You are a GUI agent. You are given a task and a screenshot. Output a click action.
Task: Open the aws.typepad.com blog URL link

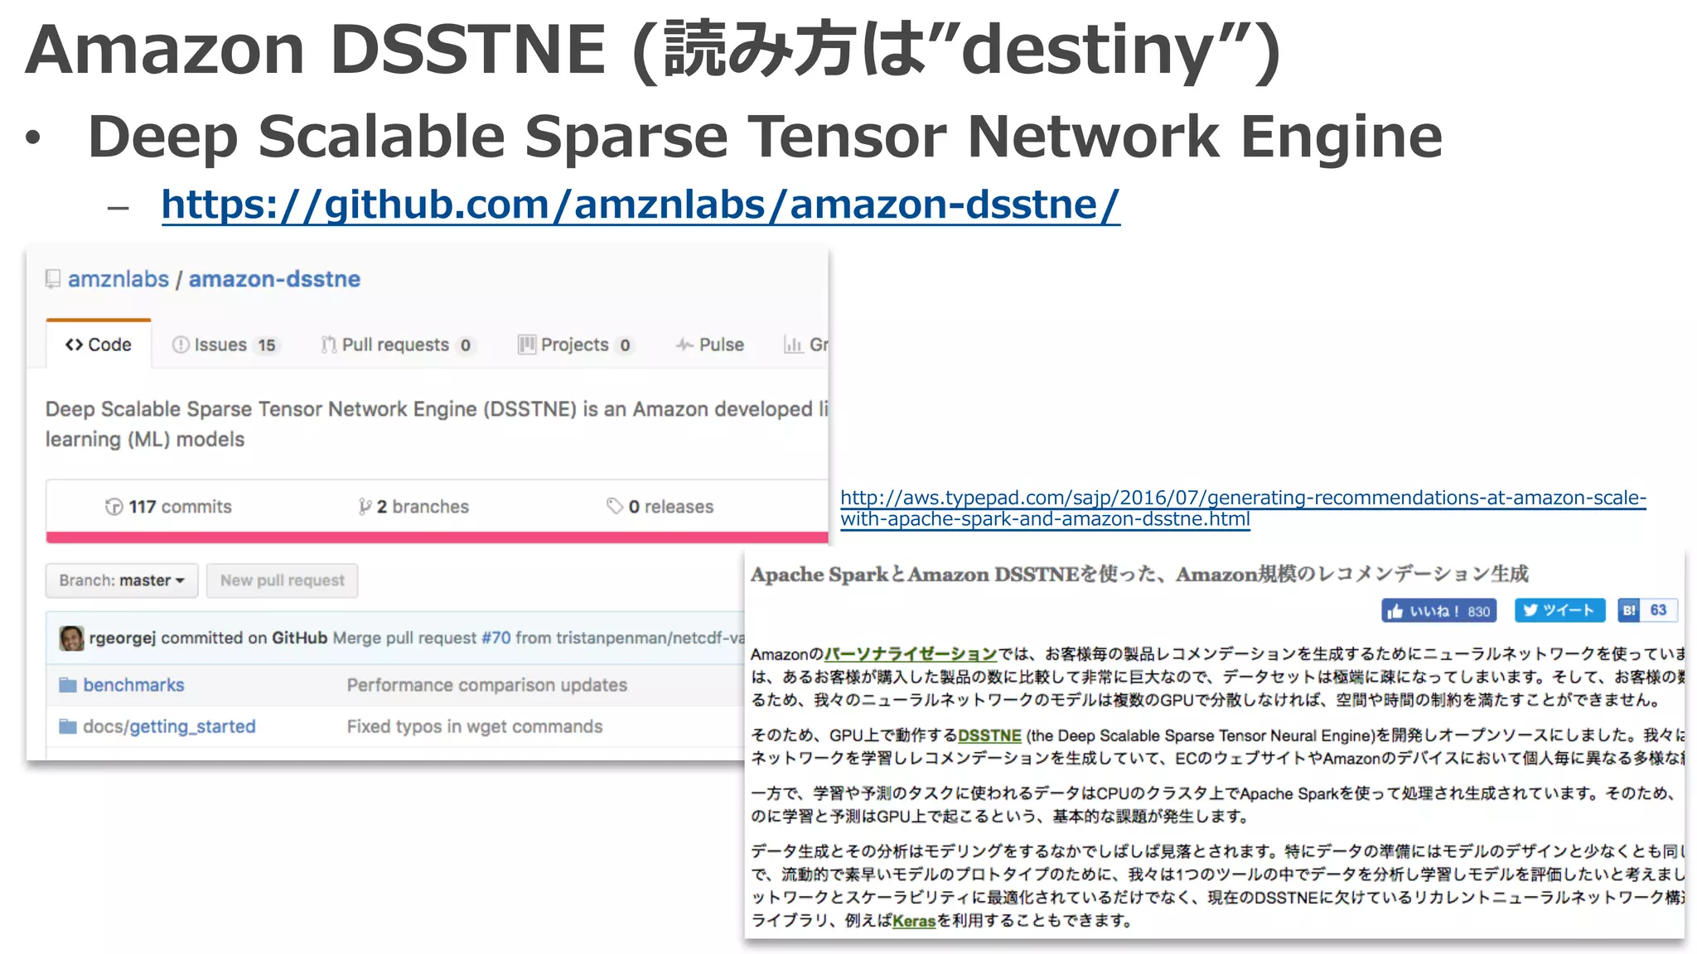[x=1242, y=498]
